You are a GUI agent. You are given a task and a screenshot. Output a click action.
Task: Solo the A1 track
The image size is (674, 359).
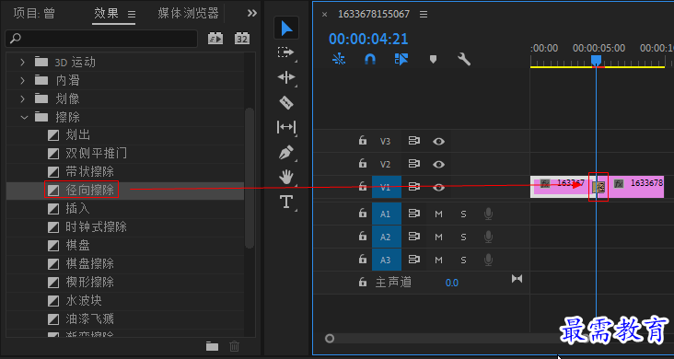(x=463, y=214)
